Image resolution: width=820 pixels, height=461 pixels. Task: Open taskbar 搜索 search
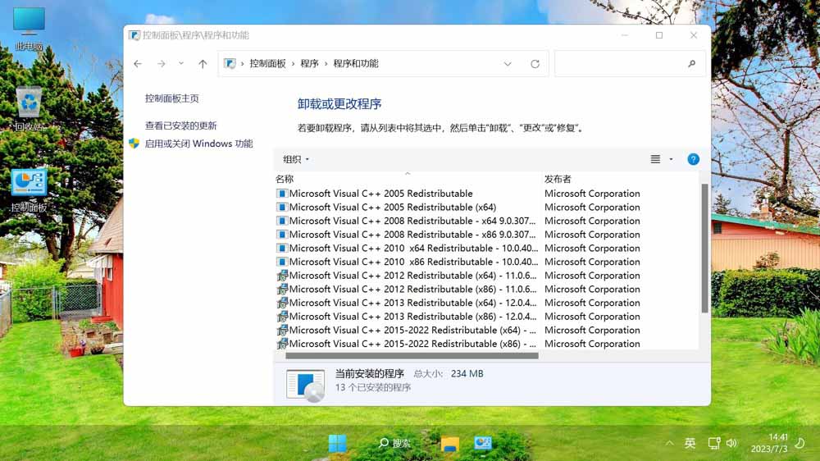click(395, 443)
